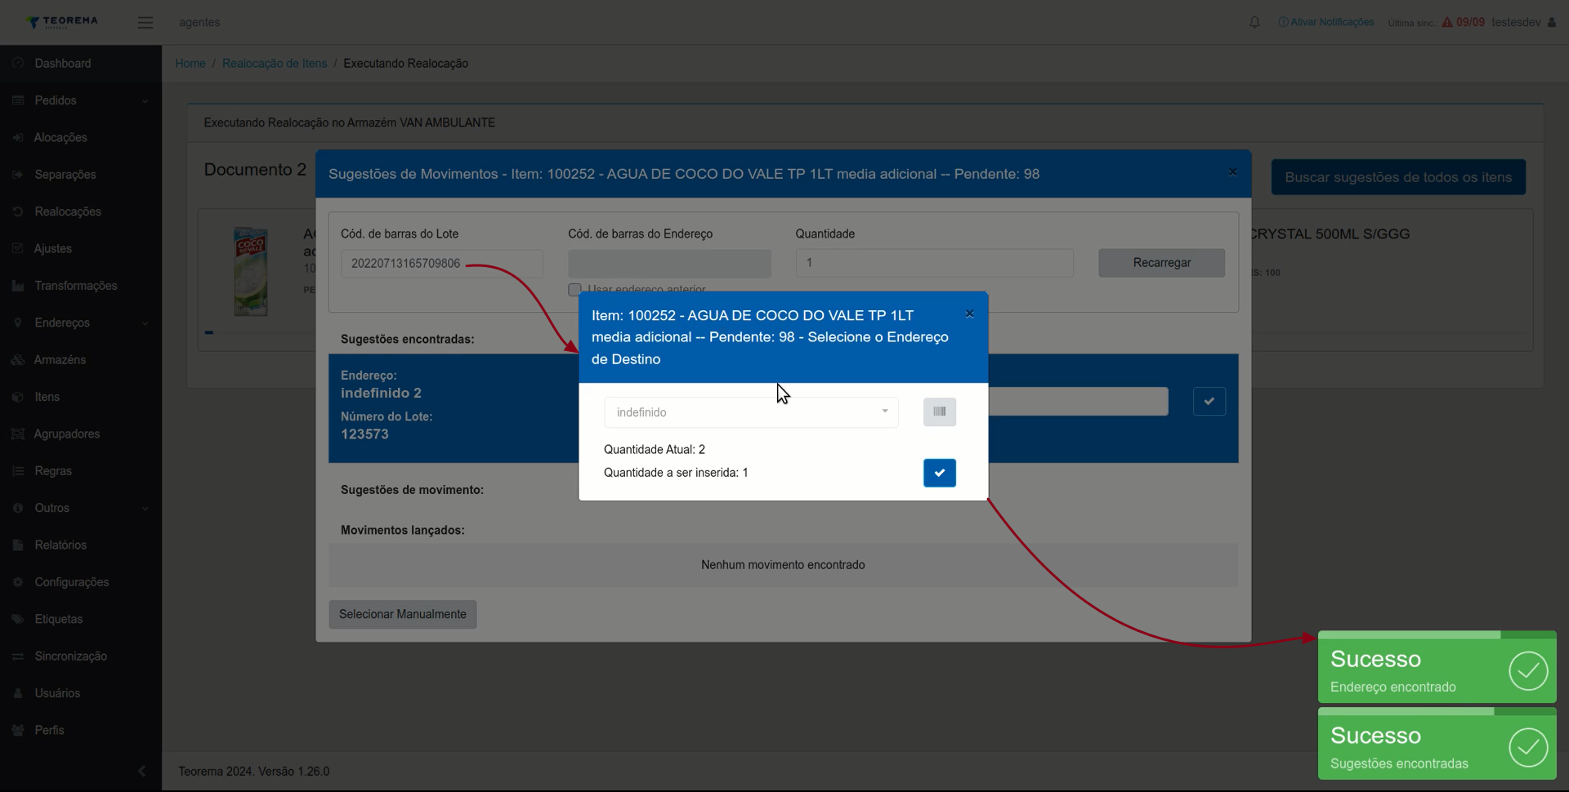The height and width of the screenshot is (792, 1569).
Task: Click the Agrupadores sidebar icon
Action: [x=18, y=434]
